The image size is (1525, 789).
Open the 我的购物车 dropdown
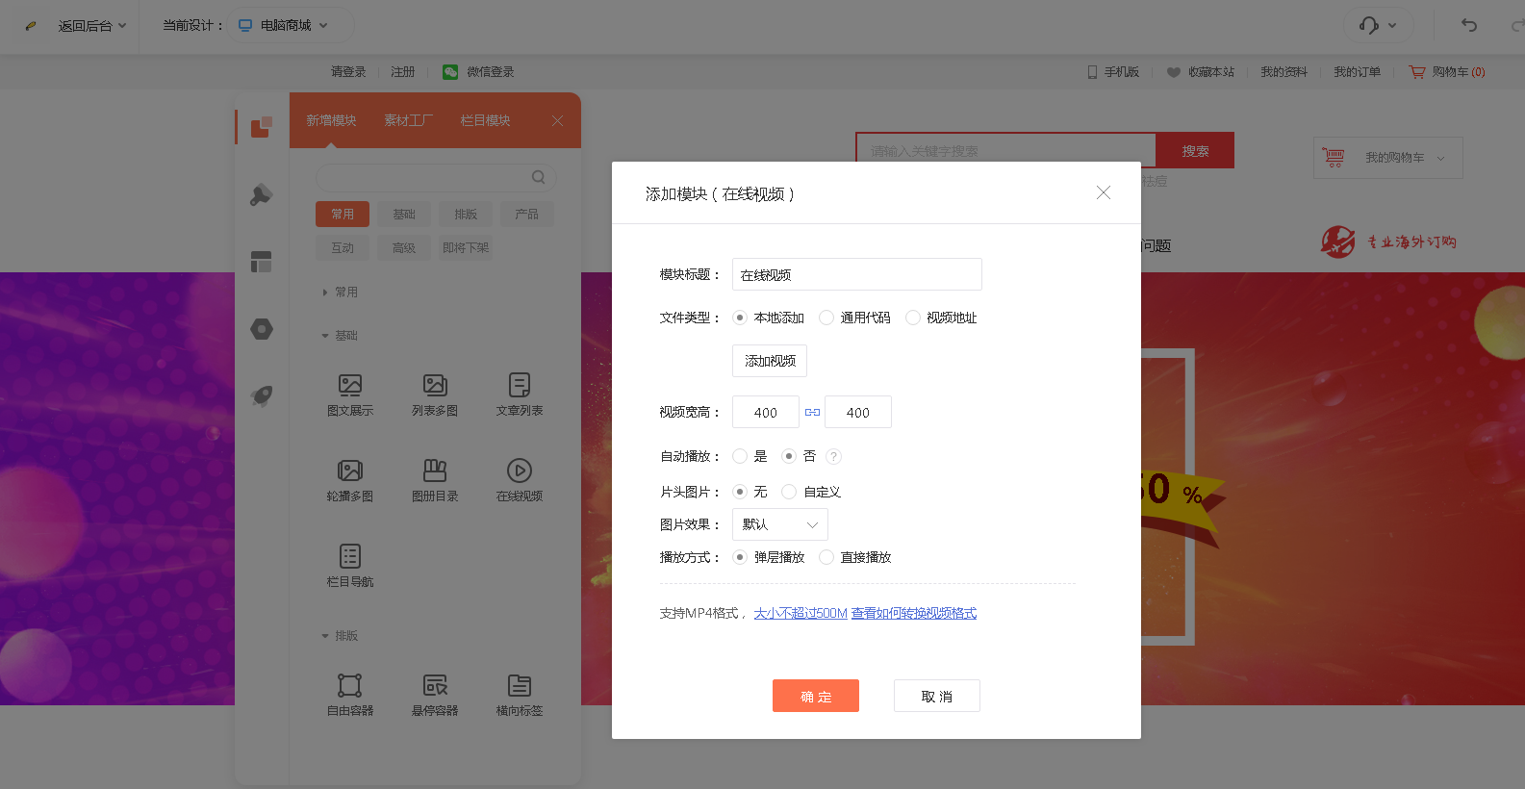(x=1388, y=158)
